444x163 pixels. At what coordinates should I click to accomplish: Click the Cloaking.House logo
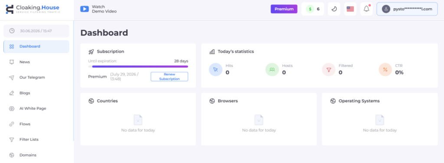coord(33,9)
